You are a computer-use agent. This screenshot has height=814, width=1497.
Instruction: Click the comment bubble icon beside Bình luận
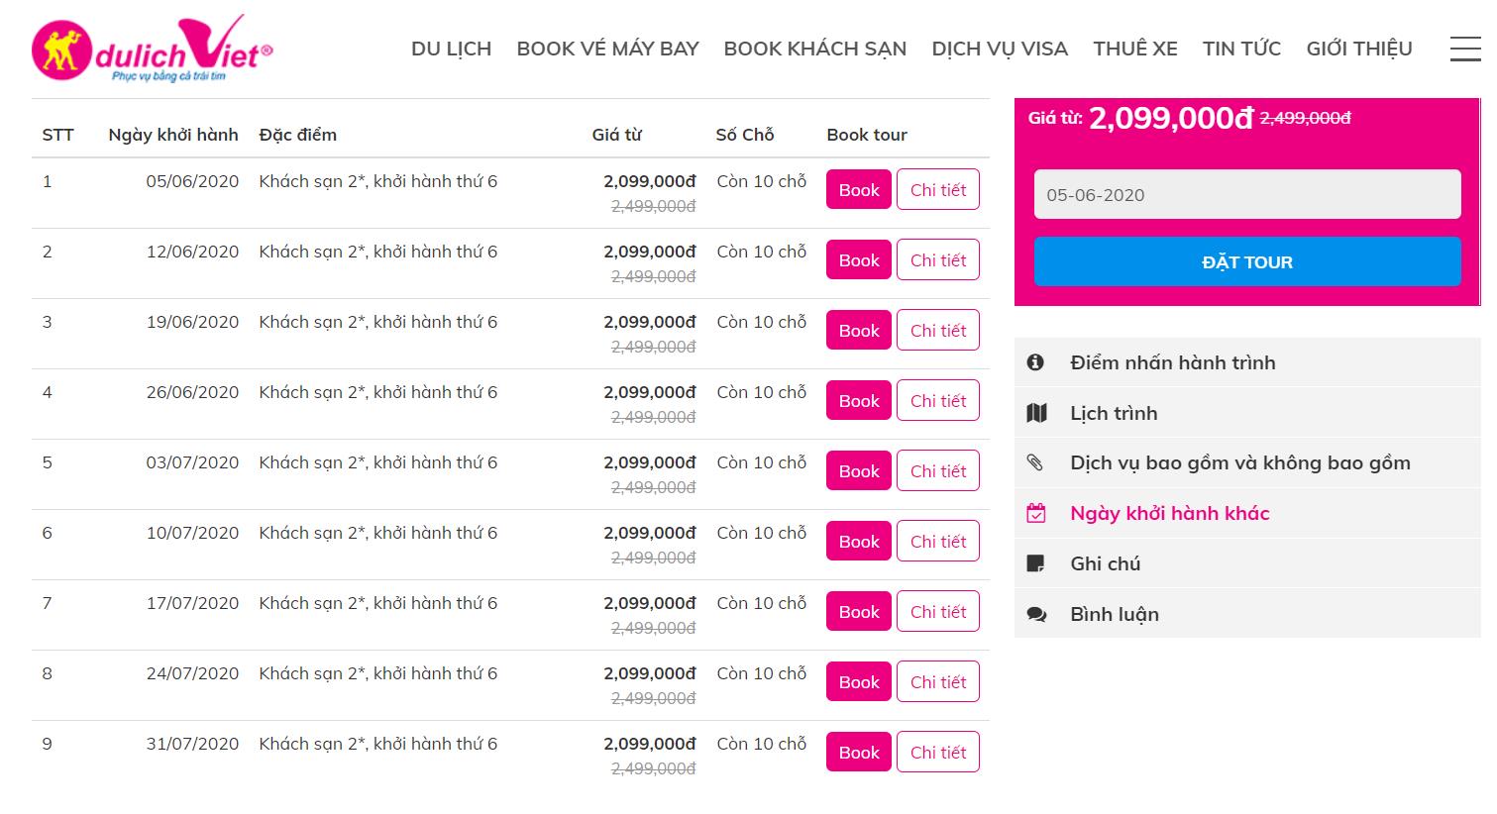(x=1036, y=614)
